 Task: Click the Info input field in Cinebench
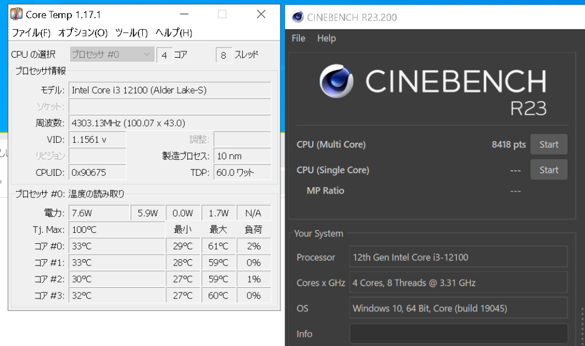459,333
